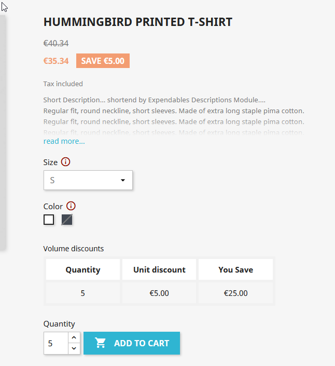Select the black color swatch
Screen dimensions: 335x366
[67, 220]
